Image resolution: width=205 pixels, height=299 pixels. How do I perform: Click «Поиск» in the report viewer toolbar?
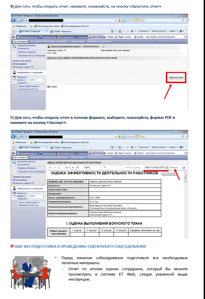pyautogui.click(x=128, y=167)
